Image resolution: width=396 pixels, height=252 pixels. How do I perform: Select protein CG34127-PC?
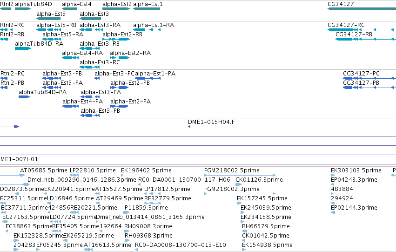pos(361,74)
